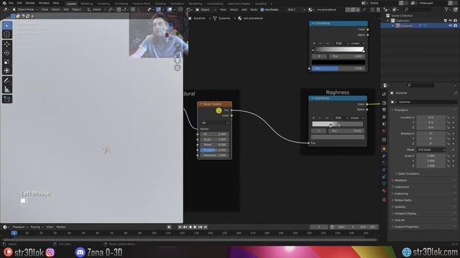Open the Physics properties tab
This screenshot has width=460, height=258.
coord(384,170)
